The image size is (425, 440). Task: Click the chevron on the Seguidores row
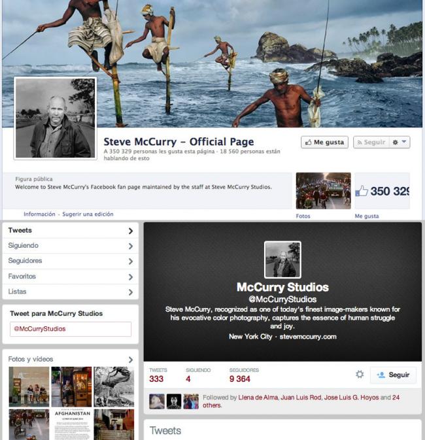pos(131,262)
